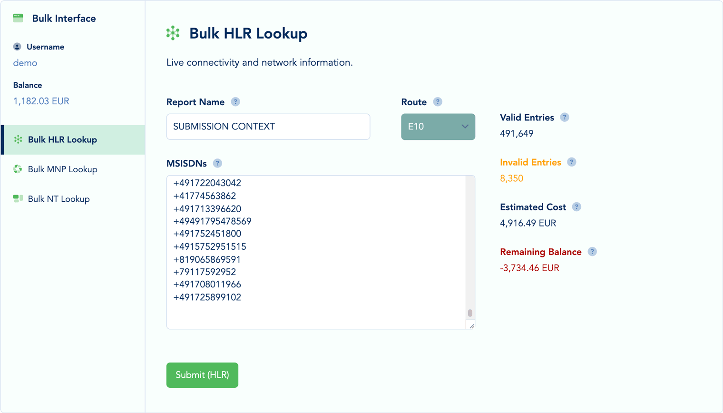Click the Estimated Cost help icon
Image resolution: width=723 pixels, height=413 pixels.
point(576,207)
